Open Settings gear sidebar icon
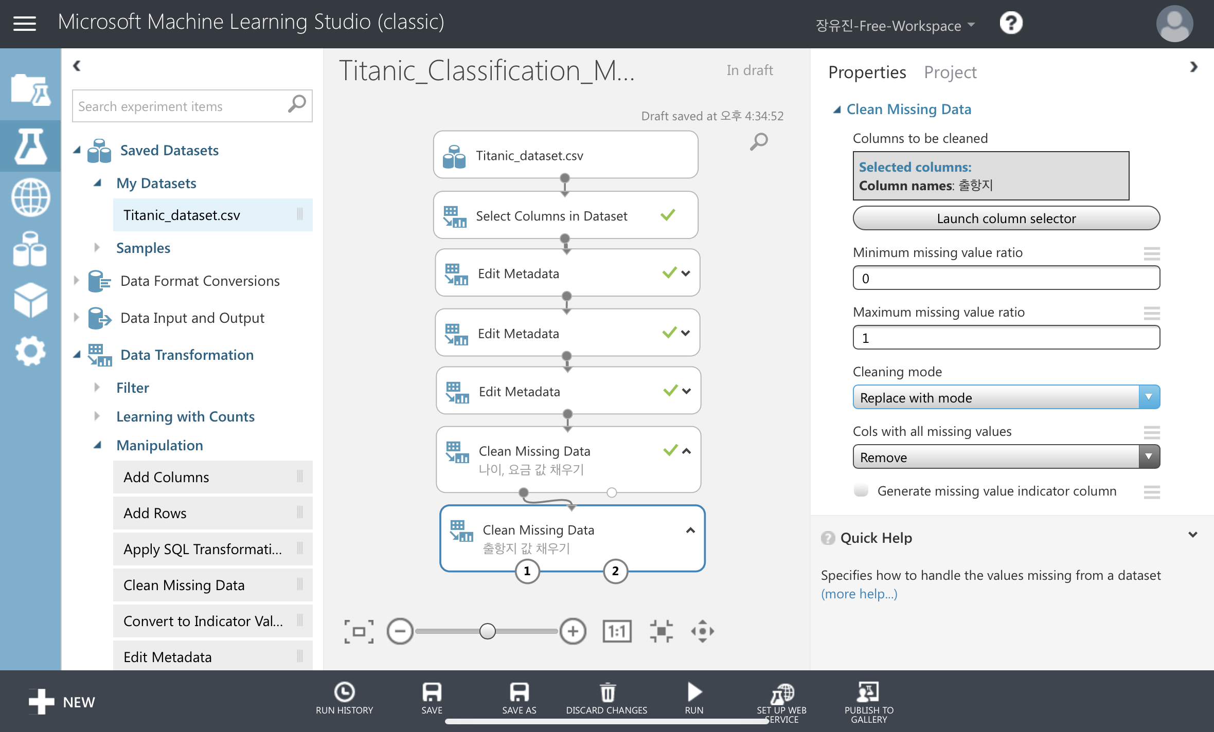The image size is (1214, 732). [30, 352]
